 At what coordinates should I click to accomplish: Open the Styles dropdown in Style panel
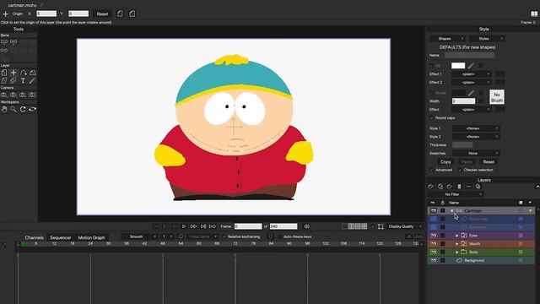point(487,39)
